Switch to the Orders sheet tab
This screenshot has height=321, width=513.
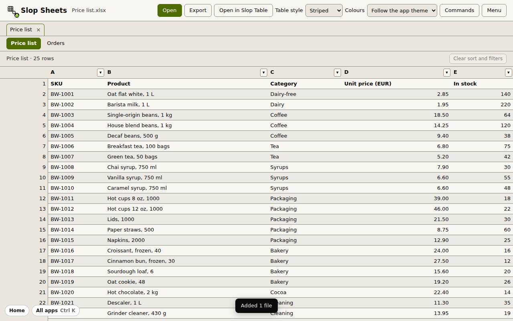coord(56,43)
